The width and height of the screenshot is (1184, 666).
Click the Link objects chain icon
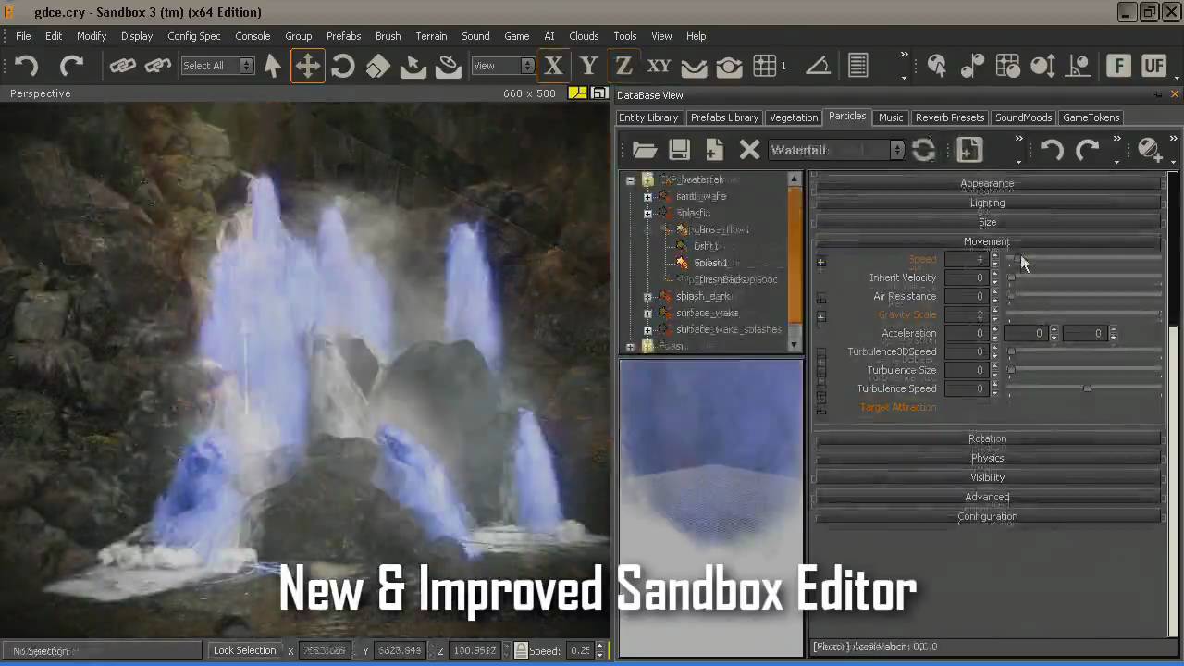coord(122,66)
